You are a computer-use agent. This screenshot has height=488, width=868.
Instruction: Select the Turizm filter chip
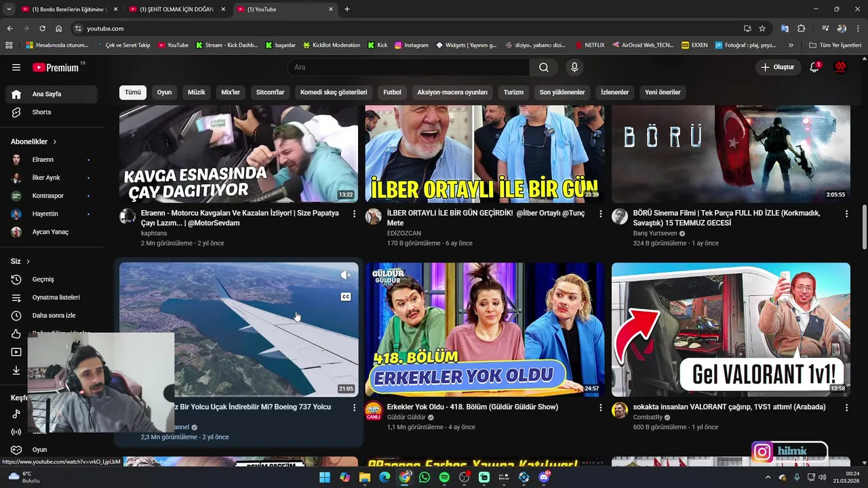pos(513,92)
